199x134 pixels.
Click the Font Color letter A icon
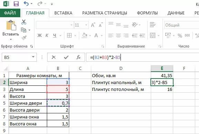pyautogui.click(x=96, y=35)
